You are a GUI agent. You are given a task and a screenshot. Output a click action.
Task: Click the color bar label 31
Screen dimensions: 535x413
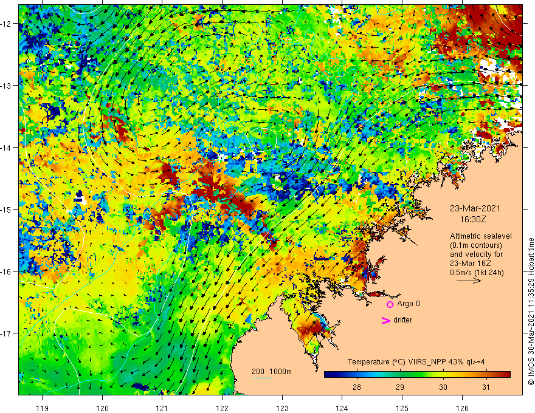pyautogui.click(x=486, y=387)
